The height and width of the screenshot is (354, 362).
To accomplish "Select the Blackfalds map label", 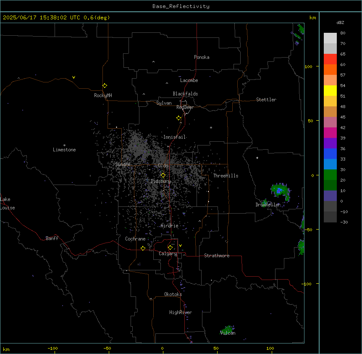I will tap(185, 94).
